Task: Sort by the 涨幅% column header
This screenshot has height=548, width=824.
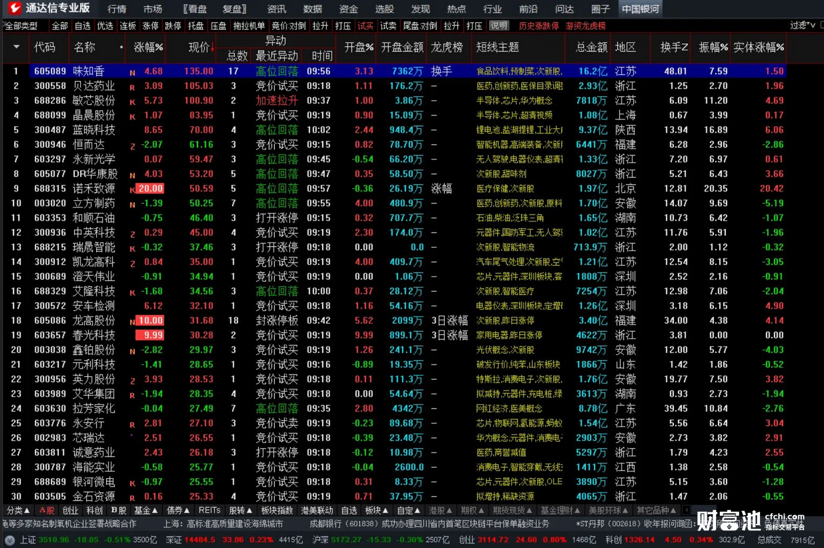Action: pyautogui.click(x=148, y=47)
